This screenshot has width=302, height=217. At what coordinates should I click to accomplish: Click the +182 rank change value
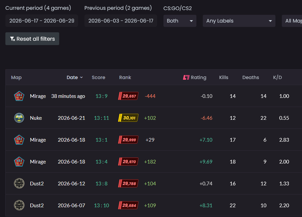click(x=150, y=161)
